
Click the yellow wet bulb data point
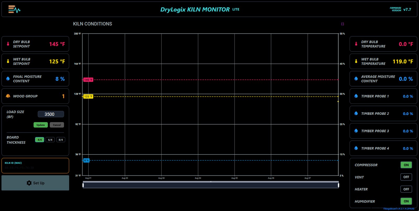tap(338, 101)
